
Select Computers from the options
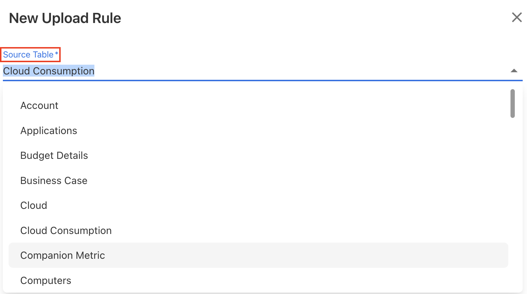46,281
